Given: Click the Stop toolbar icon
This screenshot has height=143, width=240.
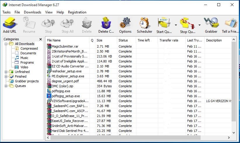Looking at the screenshot, I should click(48, 23).
